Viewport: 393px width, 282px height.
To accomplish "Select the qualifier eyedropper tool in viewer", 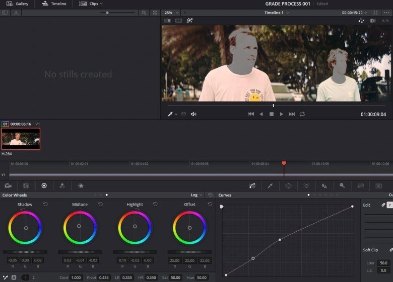I will pos(170,114).
